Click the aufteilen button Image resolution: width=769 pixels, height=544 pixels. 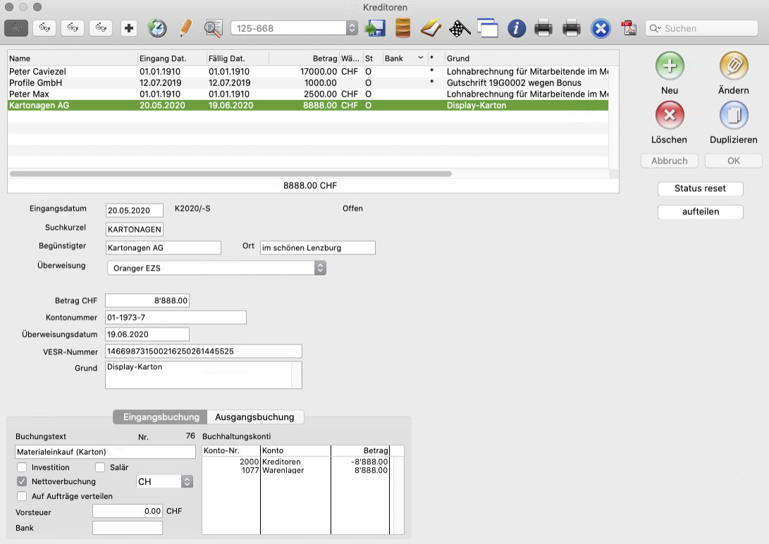point(700,212)
